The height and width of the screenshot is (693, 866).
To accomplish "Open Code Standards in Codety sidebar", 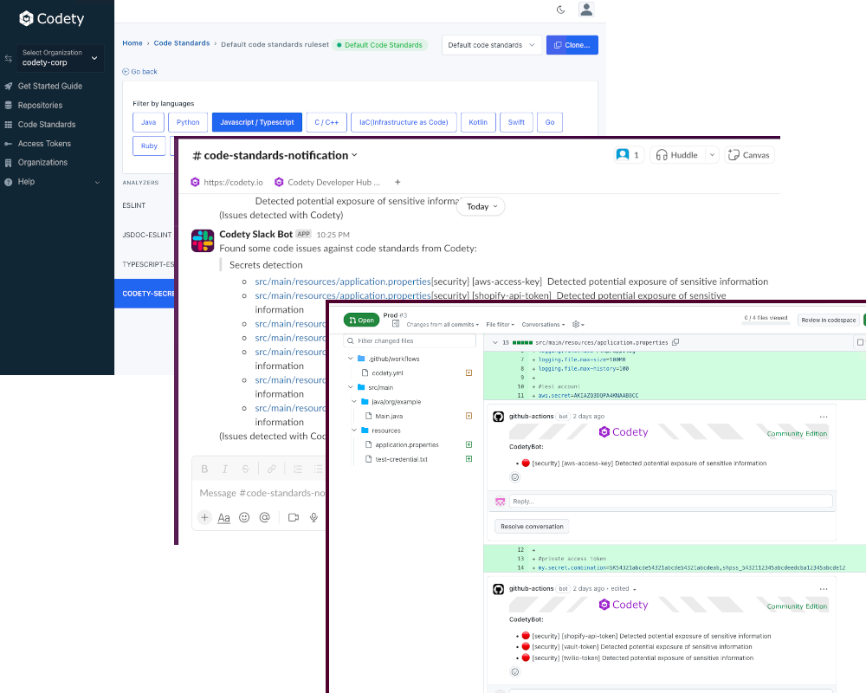I will point(47,125).
